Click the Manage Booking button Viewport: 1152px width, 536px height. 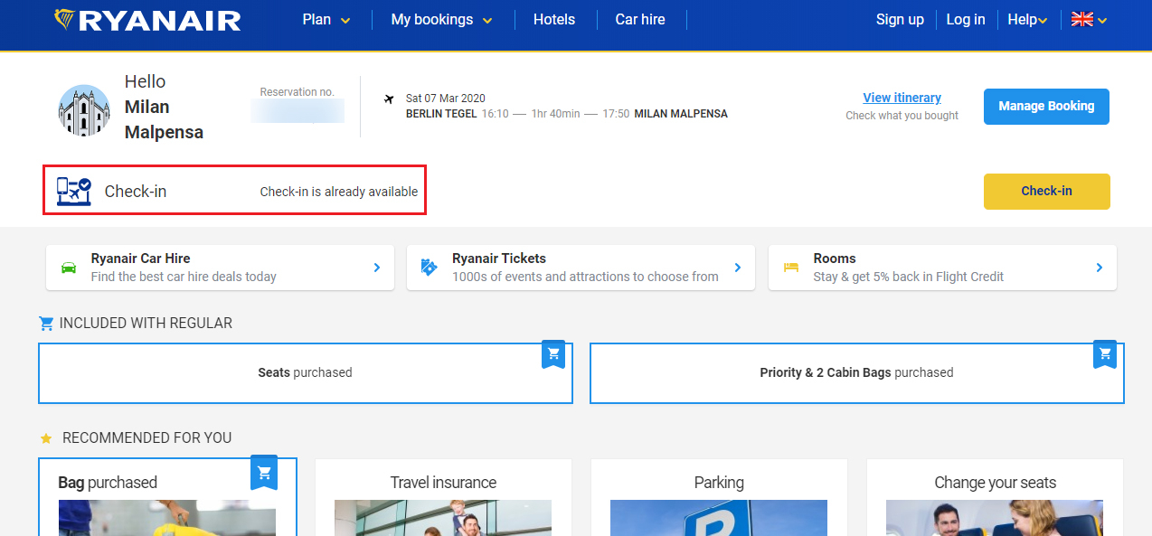pos(1046,106)
